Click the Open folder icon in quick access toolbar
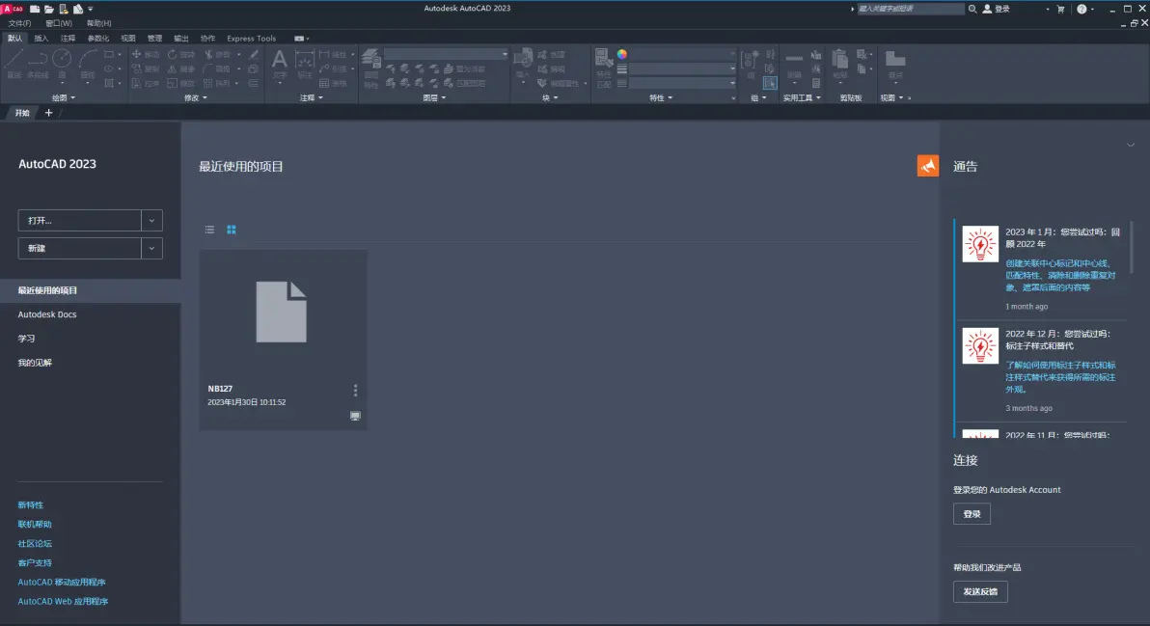1150x626 pixels. 49,9
